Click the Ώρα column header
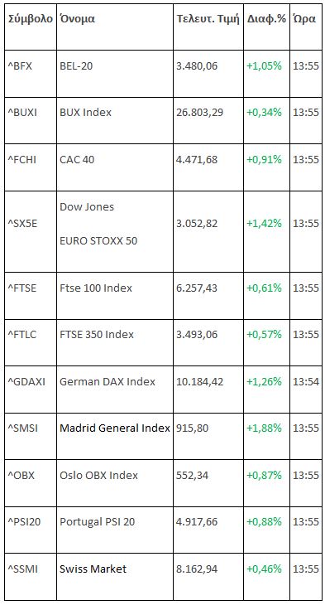Screen dimensions: 325x605 click(304, 19)
